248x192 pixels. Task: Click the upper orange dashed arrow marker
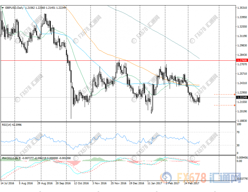[224, 94]
